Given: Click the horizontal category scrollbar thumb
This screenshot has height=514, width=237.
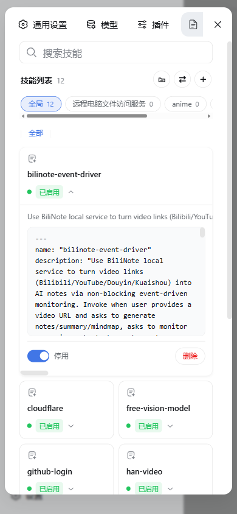Looking at the screenshot, I should (x=87, y=116).
